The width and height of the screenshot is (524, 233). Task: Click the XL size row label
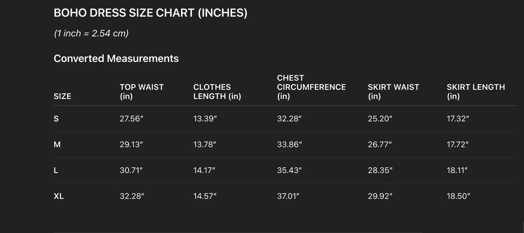[59, 197]
